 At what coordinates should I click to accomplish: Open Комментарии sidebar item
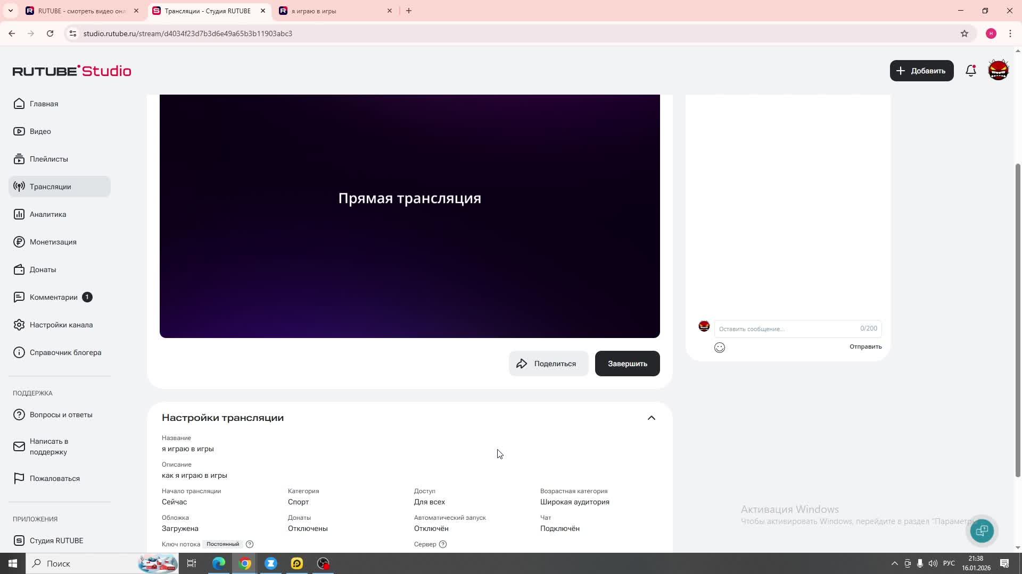click(53, 297)
